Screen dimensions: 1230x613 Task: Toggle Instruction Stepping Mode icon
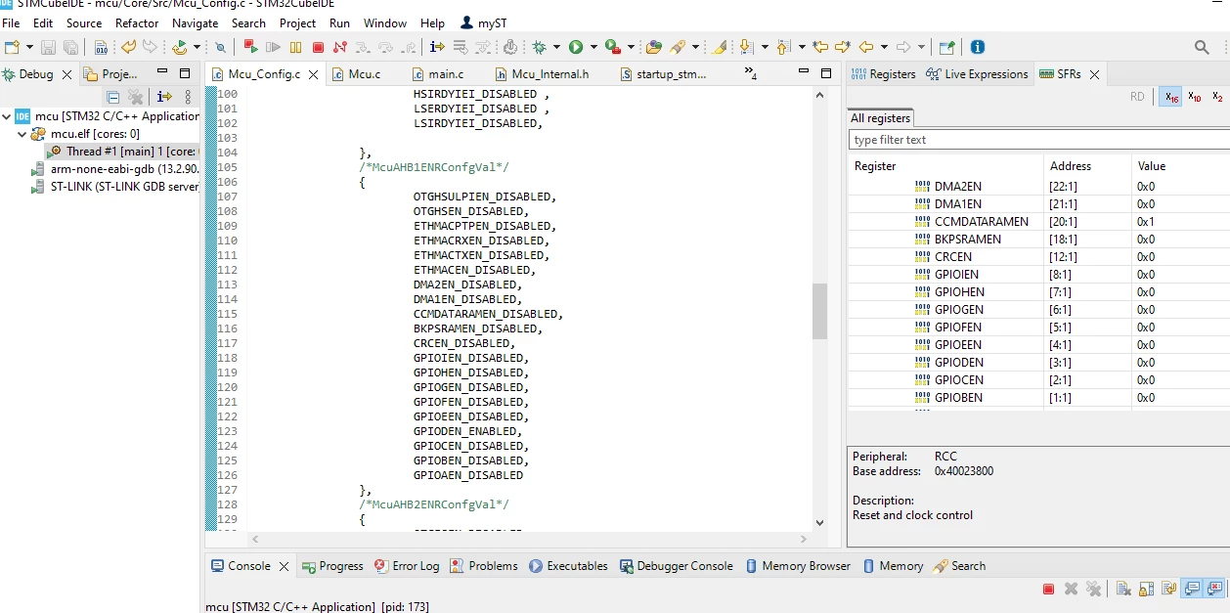[436, 47]
